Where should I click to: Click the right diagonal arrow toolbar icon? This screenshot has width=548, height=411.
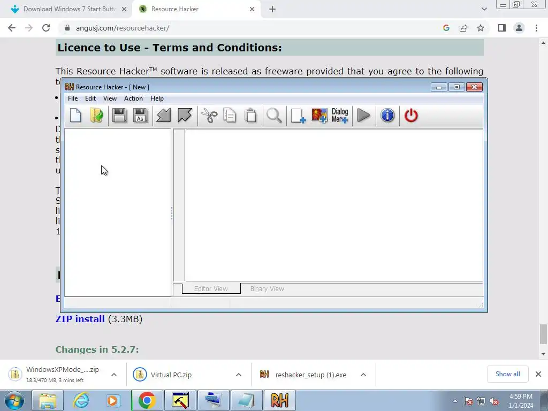click(x=185, y=116)
